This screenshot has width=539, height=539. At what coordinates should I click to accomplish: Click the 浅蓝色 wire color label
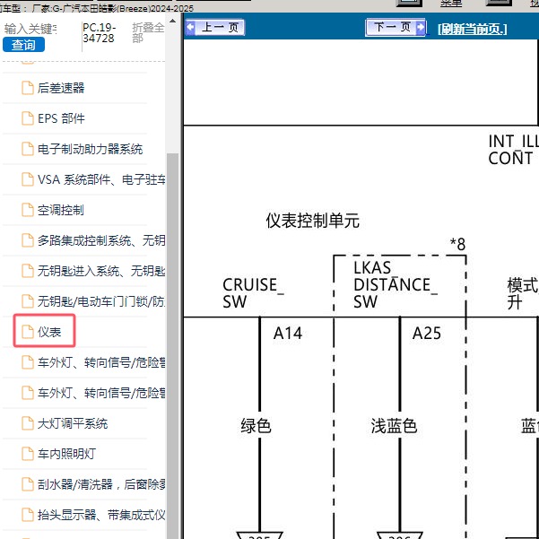click(394, 426)
